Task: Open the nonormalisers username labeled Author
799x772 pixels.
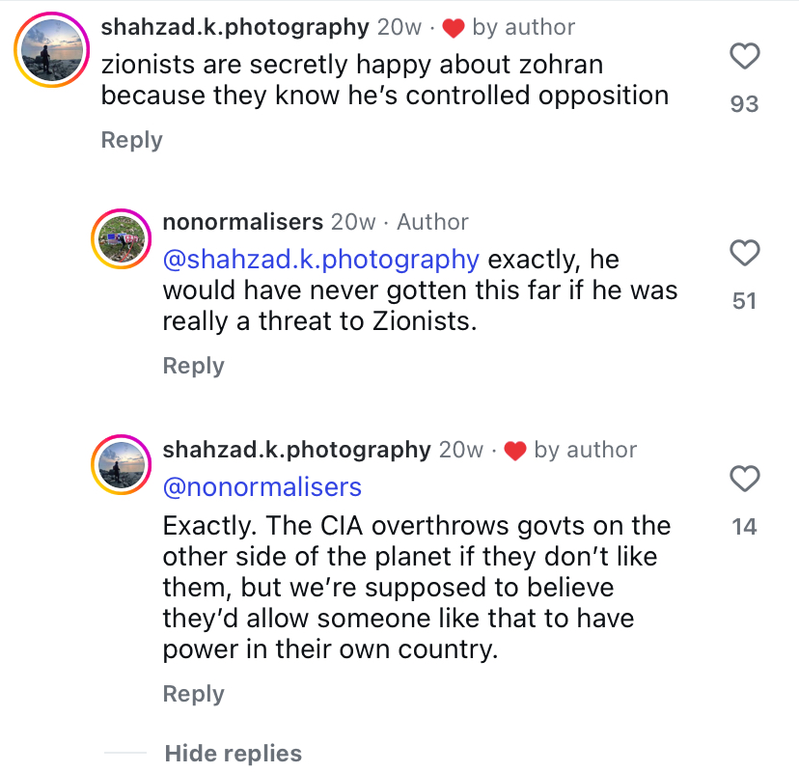Action: [242, 222]
